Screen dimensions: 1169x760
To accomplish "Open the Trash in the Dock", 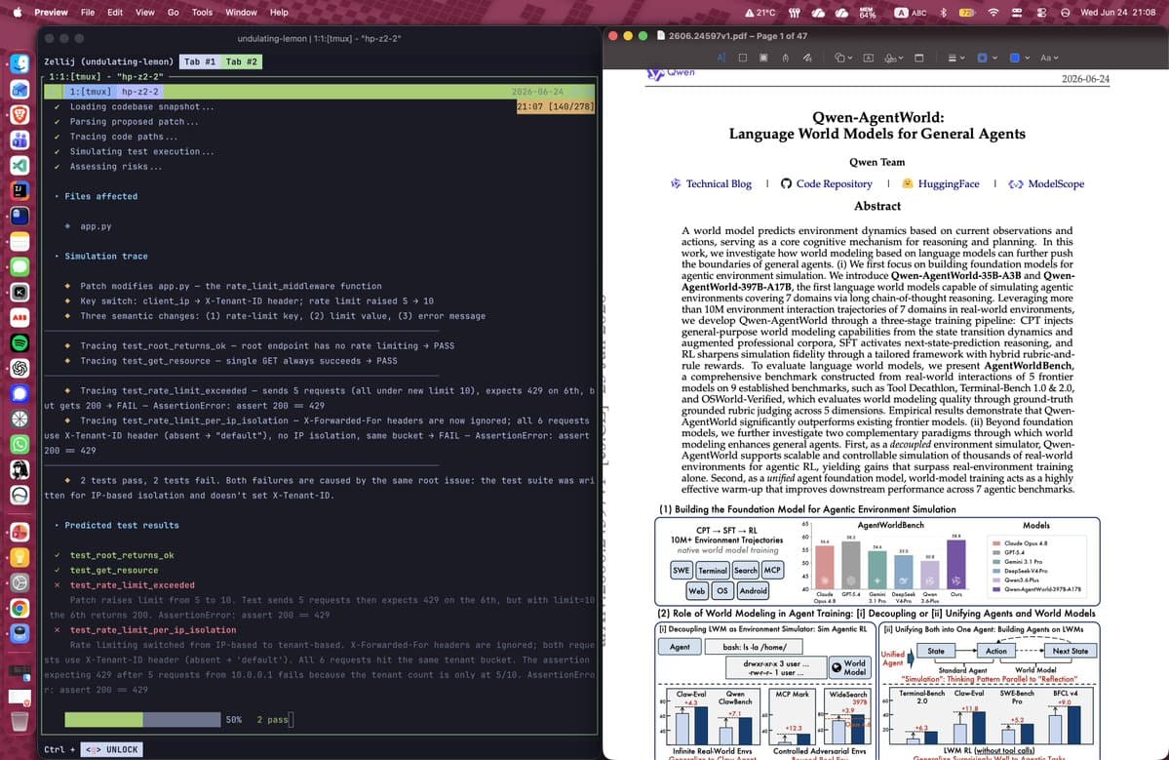I will 20,721.
